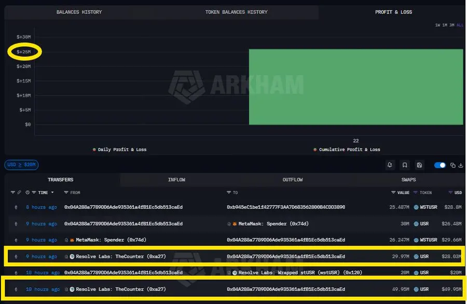Click the $26.48M USD value cell

click(451, 224)
